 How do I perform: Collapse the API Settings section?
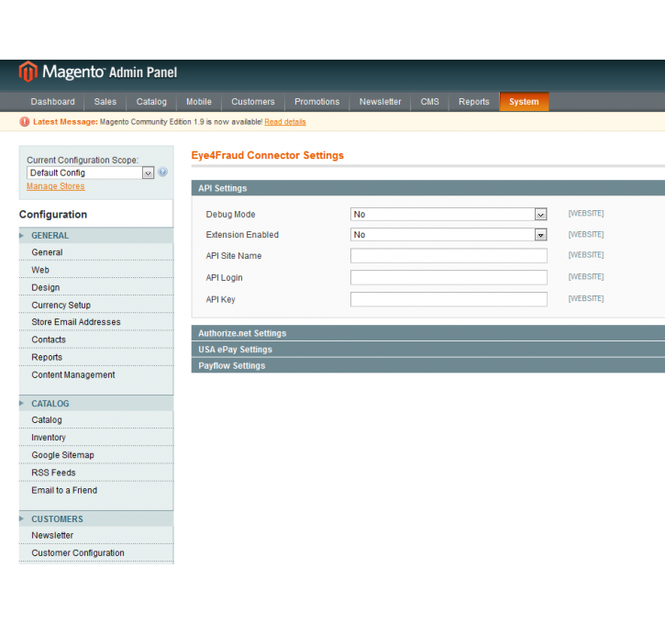[x=428, y=188]
